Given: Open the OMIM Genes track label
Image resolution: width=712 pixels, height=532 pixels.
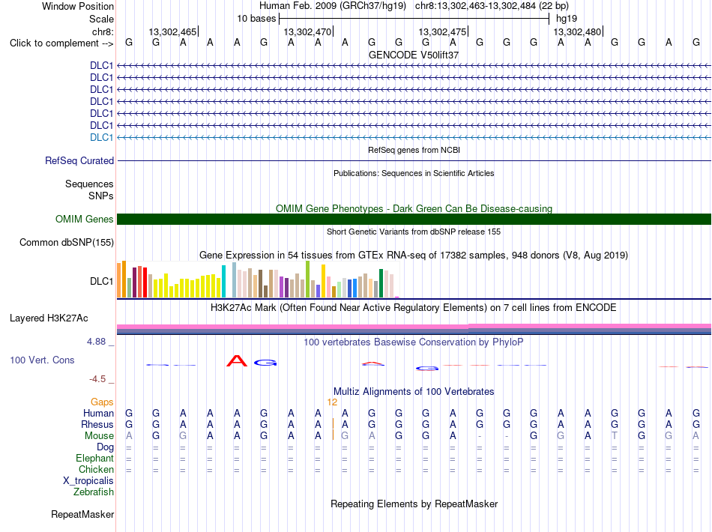Looking at the screenshot, I should pyautogui.click(x=85, y=220).
